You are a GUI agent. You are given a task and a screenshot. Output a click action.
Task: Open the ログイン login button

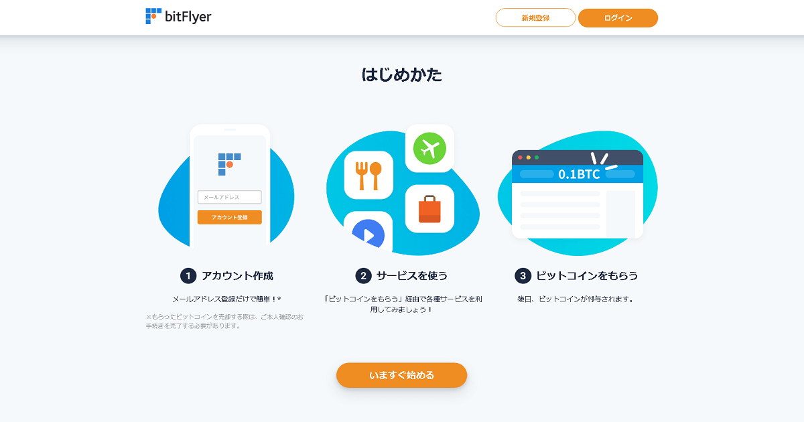click(x=618, y=18)
